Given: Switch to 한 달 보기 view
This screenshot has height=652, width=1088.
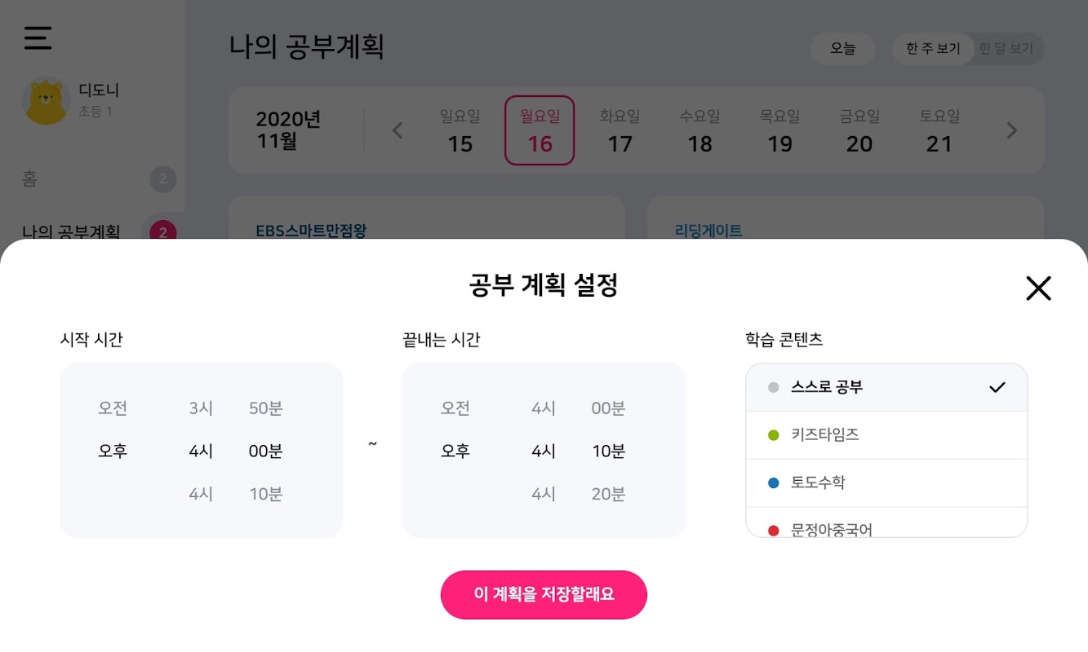Looking at the screenshot, I should click(x=1006, y=49).
